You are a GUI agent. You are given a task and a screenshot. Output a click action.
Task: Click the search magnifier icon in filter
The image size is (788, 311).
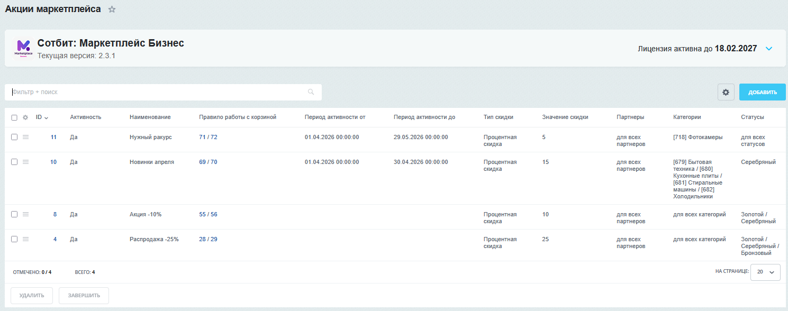pyautogui.click(x=311, y=92)
